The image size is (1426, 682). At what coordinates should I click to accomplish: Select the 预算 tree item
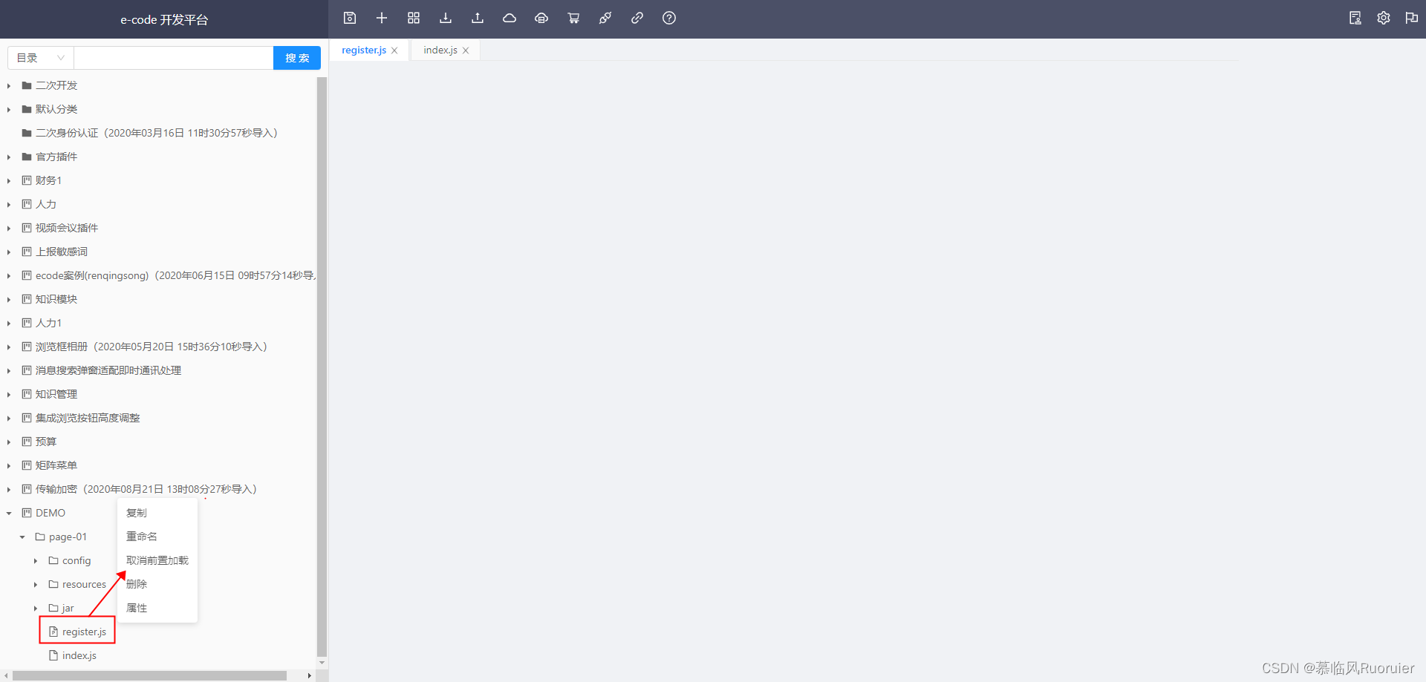coord(46,442)
